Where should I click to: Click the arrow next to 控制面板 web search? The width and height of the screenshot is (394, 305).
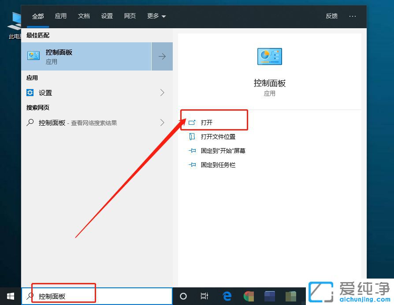(x=162, y=122)
